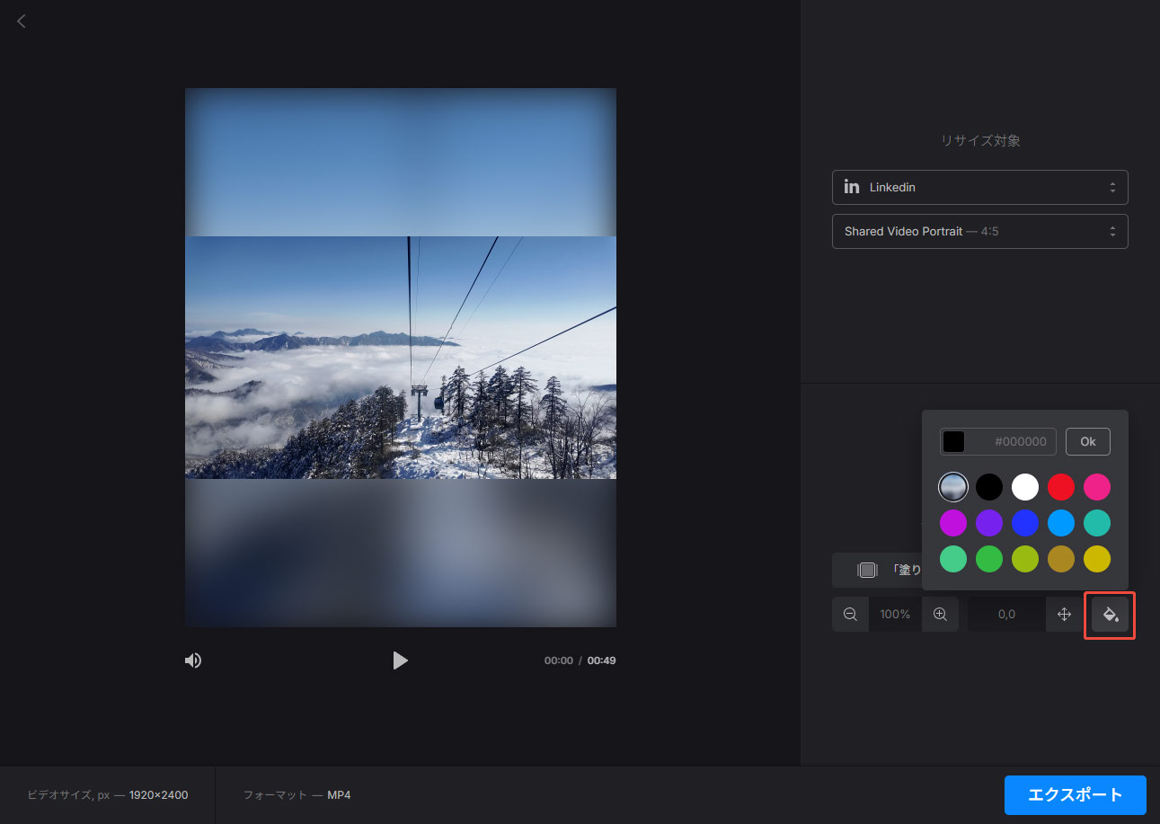Click the 100% zoom value field
The image size is (1160, 824).
[x=895, y=615]
